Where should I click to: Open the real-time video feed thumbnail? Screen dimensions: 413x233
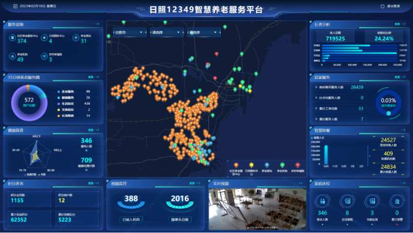tap(256, 209)
